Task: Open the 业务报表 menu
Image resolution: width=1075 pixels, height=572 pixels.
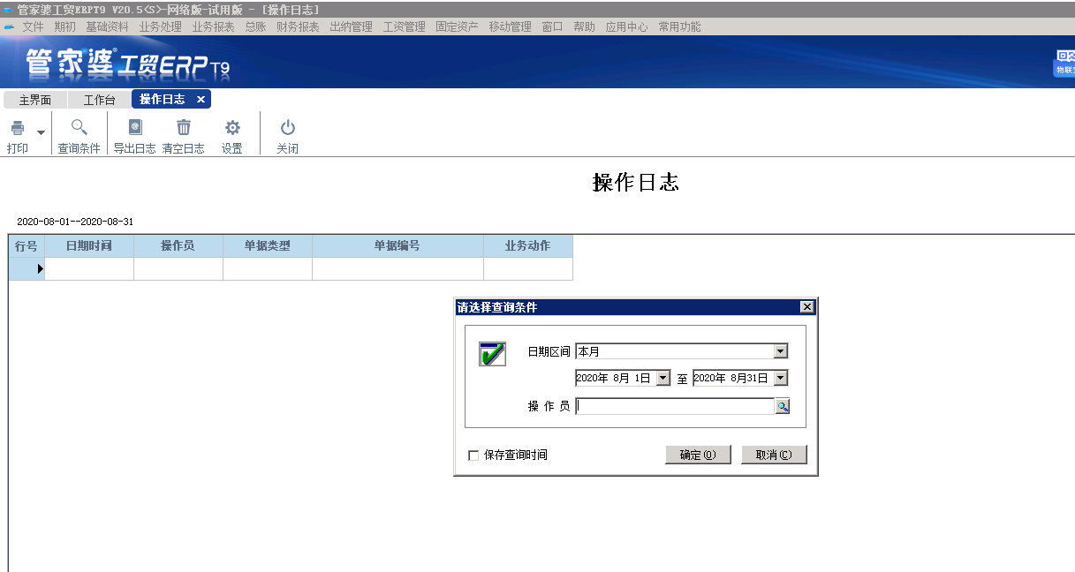Action: point(213,26)
